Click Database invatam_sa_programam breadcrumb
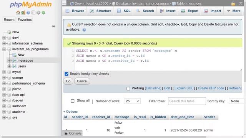Image resolution: width=246 pixels, height=138 pixels. [x=142, y=3]
